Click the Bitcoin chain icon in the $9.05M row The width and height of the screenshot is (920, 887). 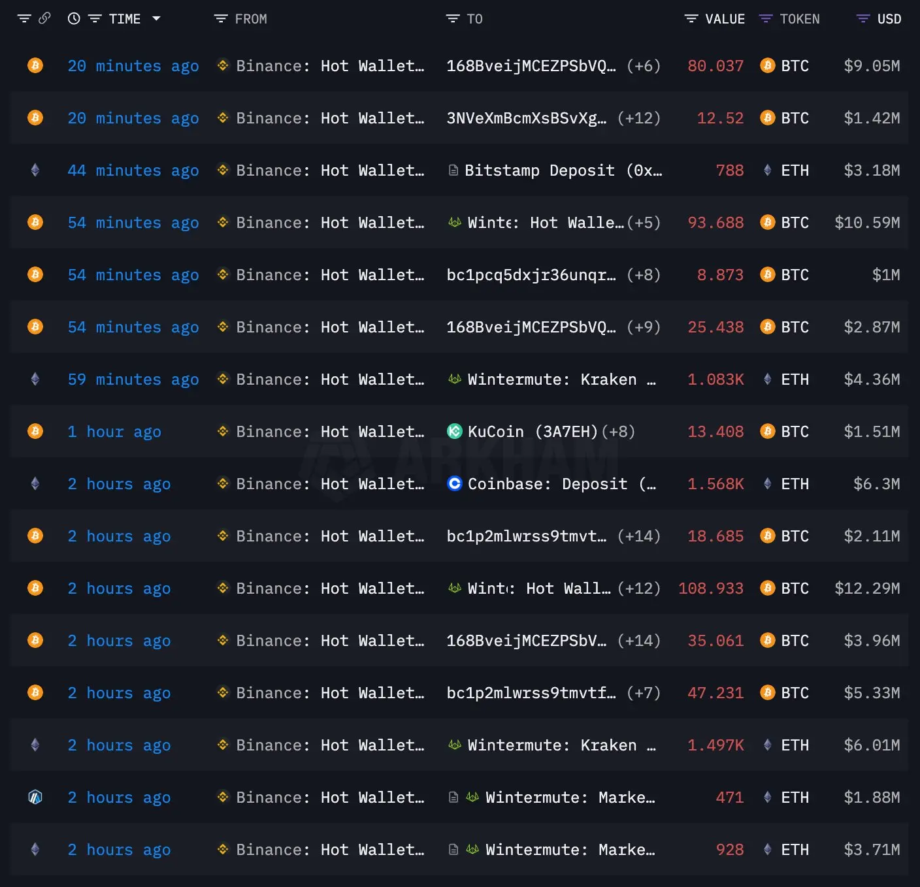pyautogui.click(x=35, y=65)
